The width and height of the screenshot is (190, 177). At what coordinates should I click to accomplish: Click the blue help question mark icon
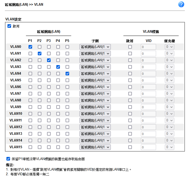pyautogui.click(x=181, y=4)
